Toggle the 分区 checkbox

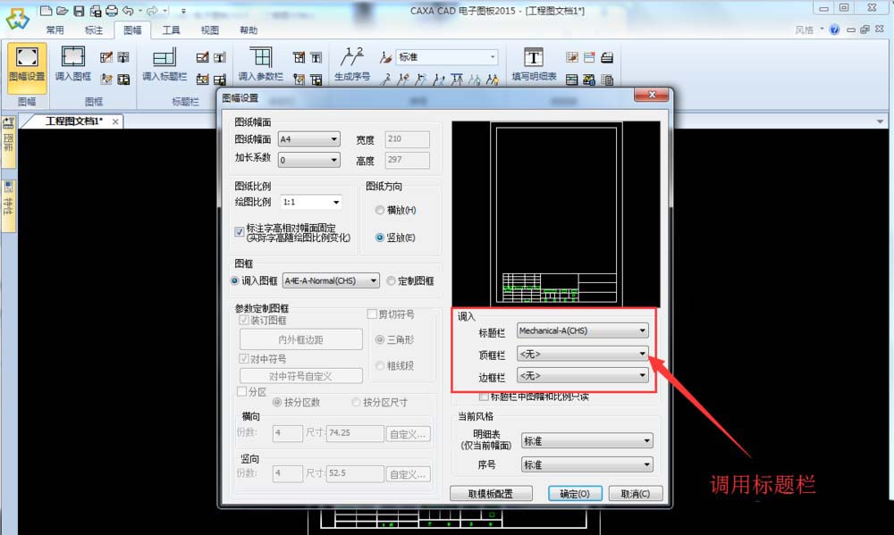241,391
